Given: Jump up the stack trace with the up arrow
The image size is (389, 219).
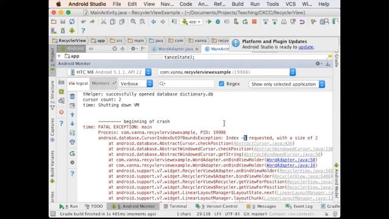Looking at the screenshot, I should [x=72, y=114].
